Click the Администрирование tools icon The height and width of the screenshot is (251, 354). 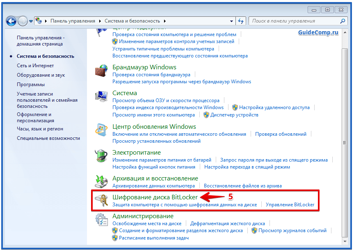tap(101, 219)
